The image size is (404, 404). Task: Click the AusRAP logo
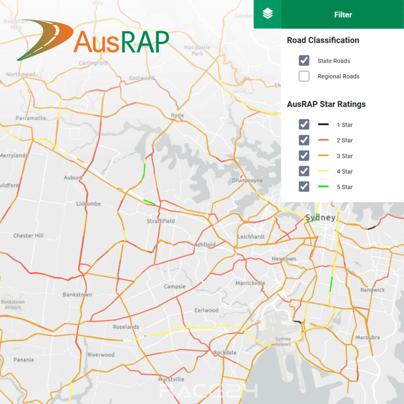click(93, 40)
